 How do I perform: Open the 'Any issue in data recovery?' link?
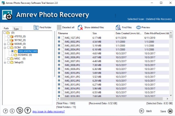[x=49, y=111]
